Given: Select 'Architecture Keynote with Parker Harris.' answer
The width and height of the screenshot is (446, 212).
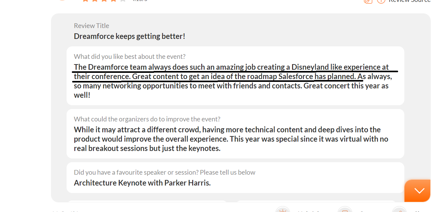Looking at the screenshot, I should pos(142,183).
